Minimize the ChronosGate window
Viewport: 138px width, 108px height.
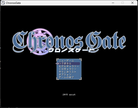[x=113, y=3]
